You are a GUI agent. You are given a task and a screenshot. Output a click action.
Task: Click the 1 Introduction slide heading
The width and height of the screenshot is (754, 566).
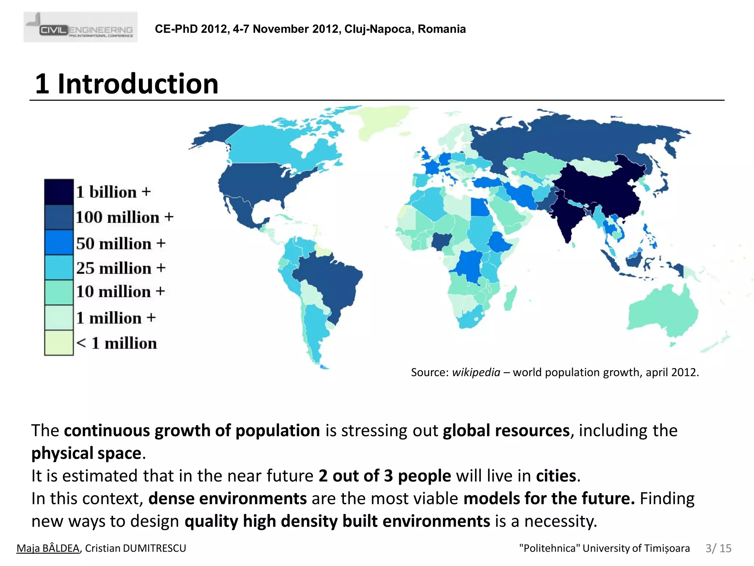click(x=127, y=84)
